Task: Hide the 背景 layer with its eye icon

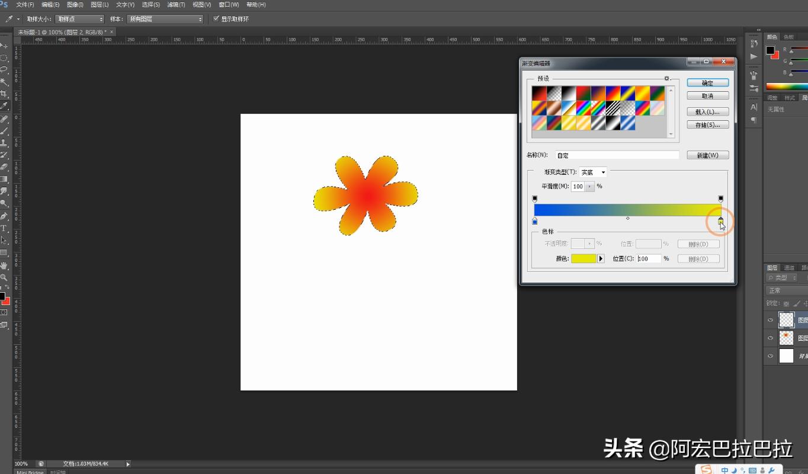Action: tap(770, 356)
